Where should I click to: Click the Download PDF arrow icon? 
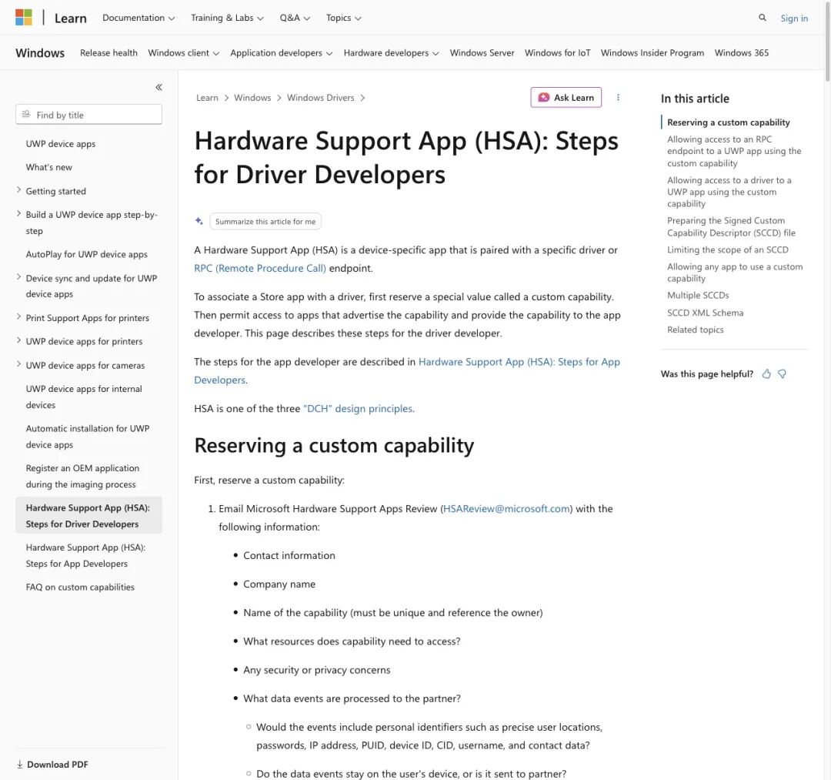point(19,764)
